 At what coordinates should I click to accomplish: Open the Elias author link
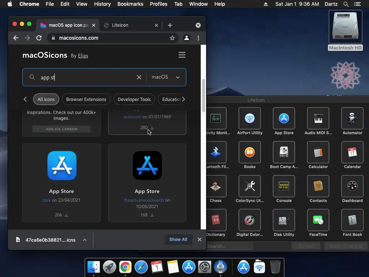(x=83, y=56)
